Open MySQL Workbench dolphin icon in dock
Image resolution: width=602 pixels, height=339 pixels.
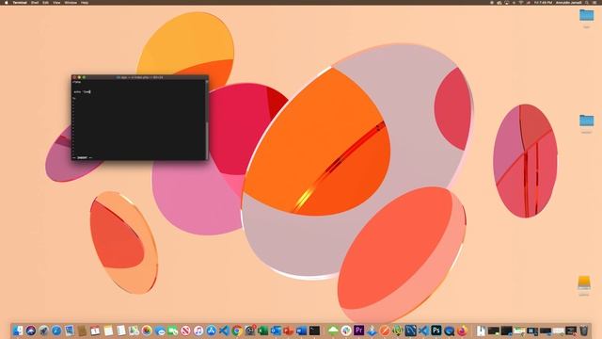pos(410,331)
